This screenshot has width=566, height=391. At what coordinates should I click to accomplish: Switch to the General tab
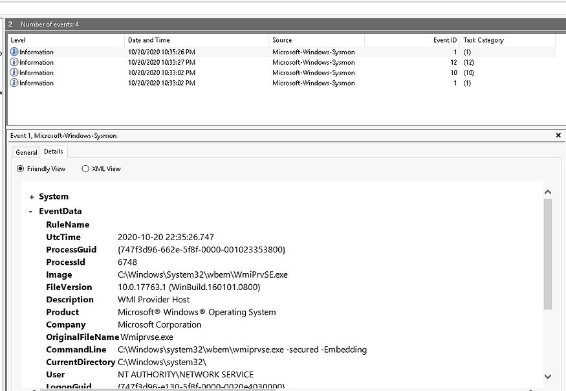27,152
